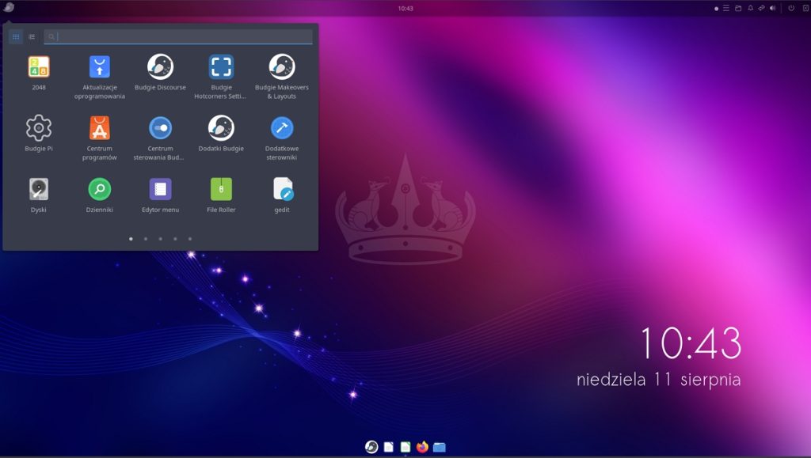Launch Aktualizacje oprogramowania updater
This screenshot has width=811, height=458.
click(x=99, y=67)
